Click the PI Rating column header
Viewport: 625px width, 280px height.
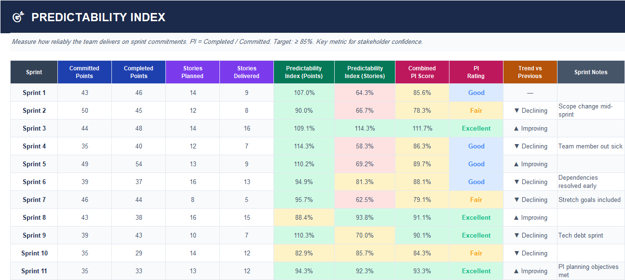coord(476,72)
